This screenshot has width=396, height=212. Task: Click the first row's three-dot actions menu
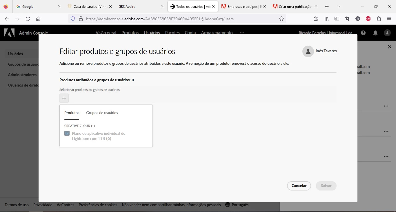coord(386,106)
